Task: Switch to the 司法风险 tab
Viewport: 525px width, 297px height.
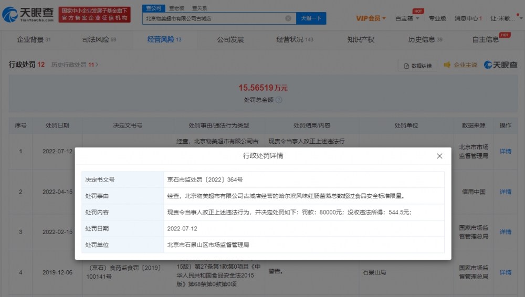Action: tap(99, 39)
